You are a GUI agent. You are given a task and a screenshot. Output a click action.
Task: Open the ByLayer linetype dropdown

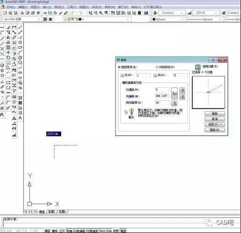205,19
